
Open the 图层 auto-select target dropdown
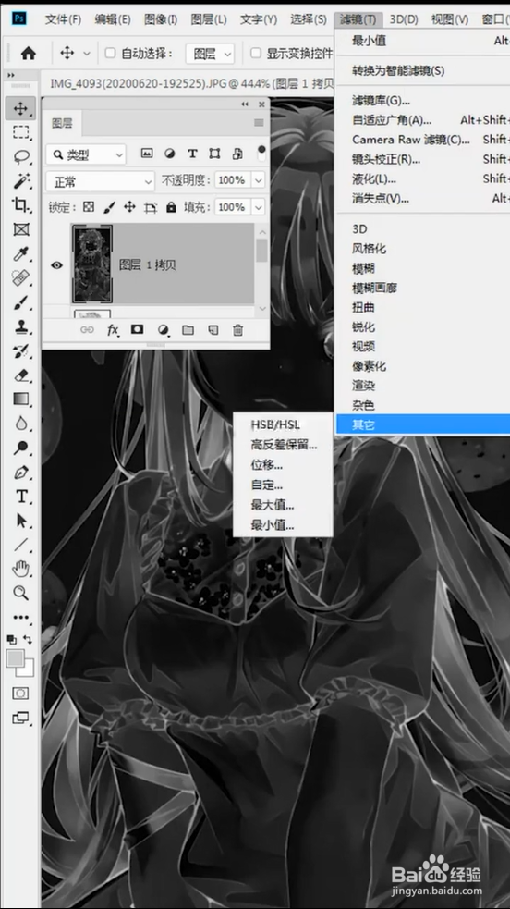pos(210,54)
